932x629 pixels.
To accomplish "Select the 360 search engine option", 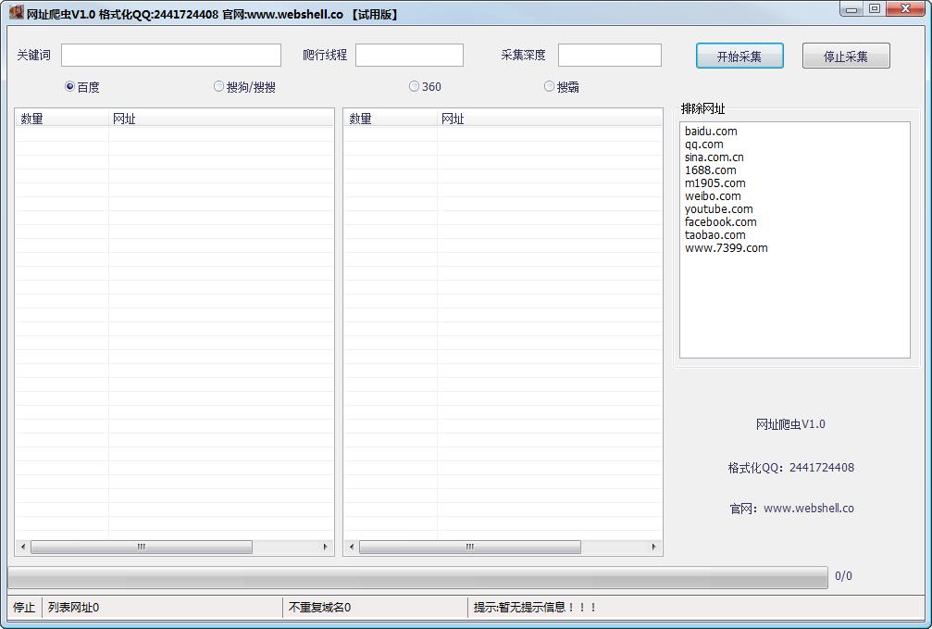I will [414, 86].
